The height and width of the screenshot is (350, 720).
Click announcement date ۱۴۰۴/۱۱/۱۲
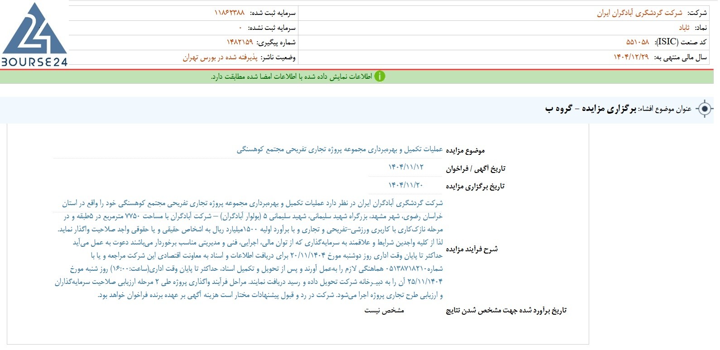point(406,167)
